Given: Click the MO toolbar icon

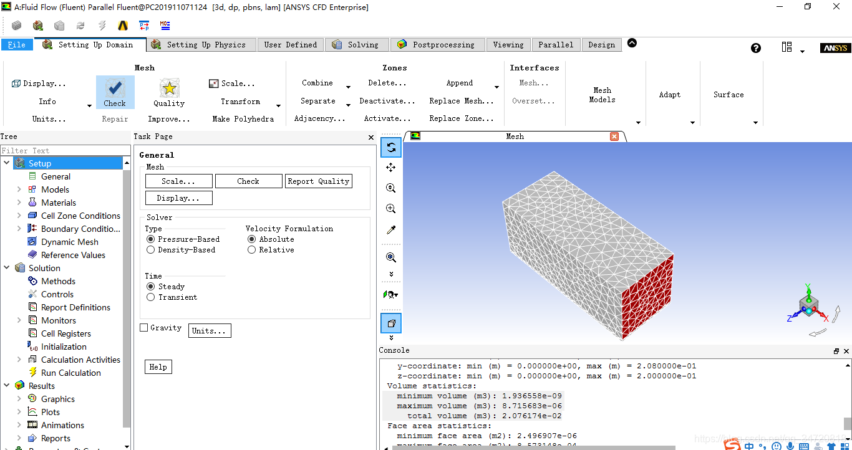Looking at the screenshot, I should pyautogui.click(x=165, y=26).
